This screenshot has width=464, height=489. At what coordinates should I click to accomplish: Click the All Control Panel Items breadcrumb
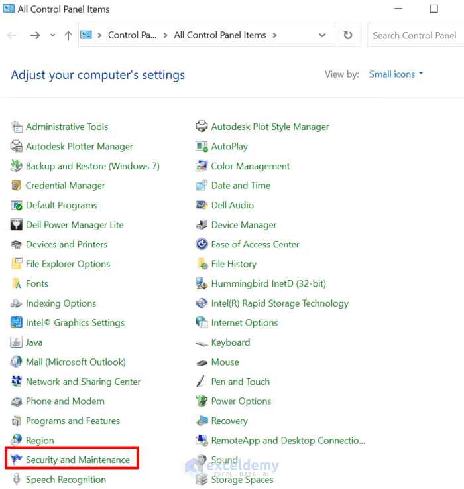point(220,35)
